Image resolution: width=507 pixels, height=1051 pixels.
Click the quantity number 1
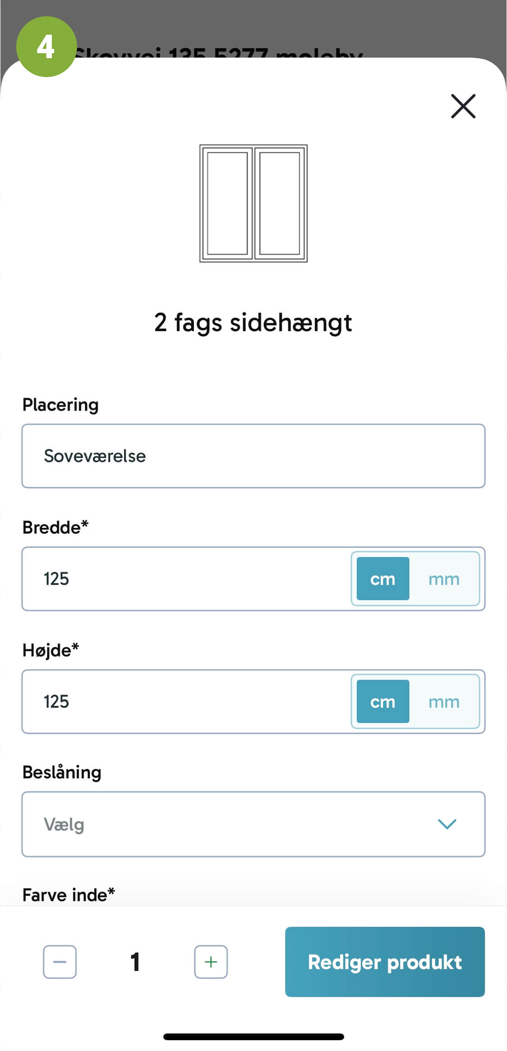pos(135,962)
